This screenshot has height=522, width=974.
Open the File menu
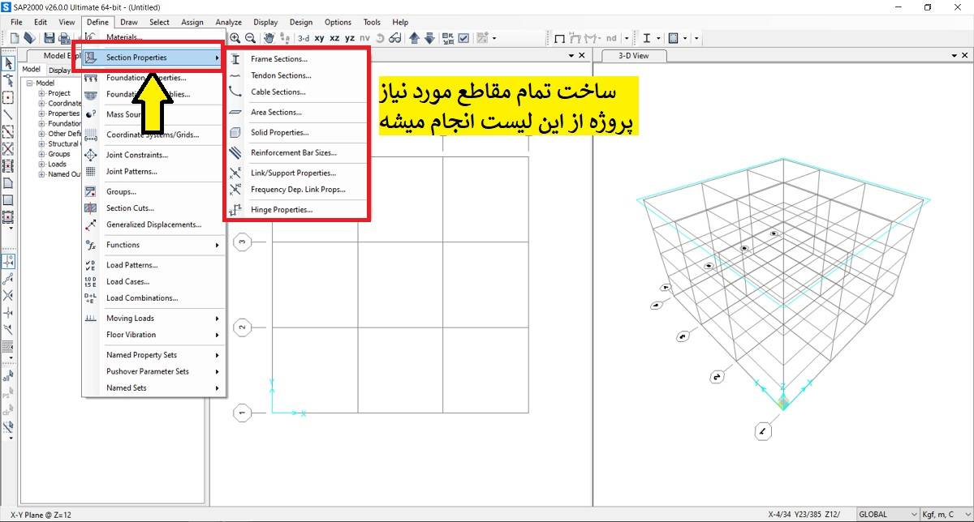point(17,22)
